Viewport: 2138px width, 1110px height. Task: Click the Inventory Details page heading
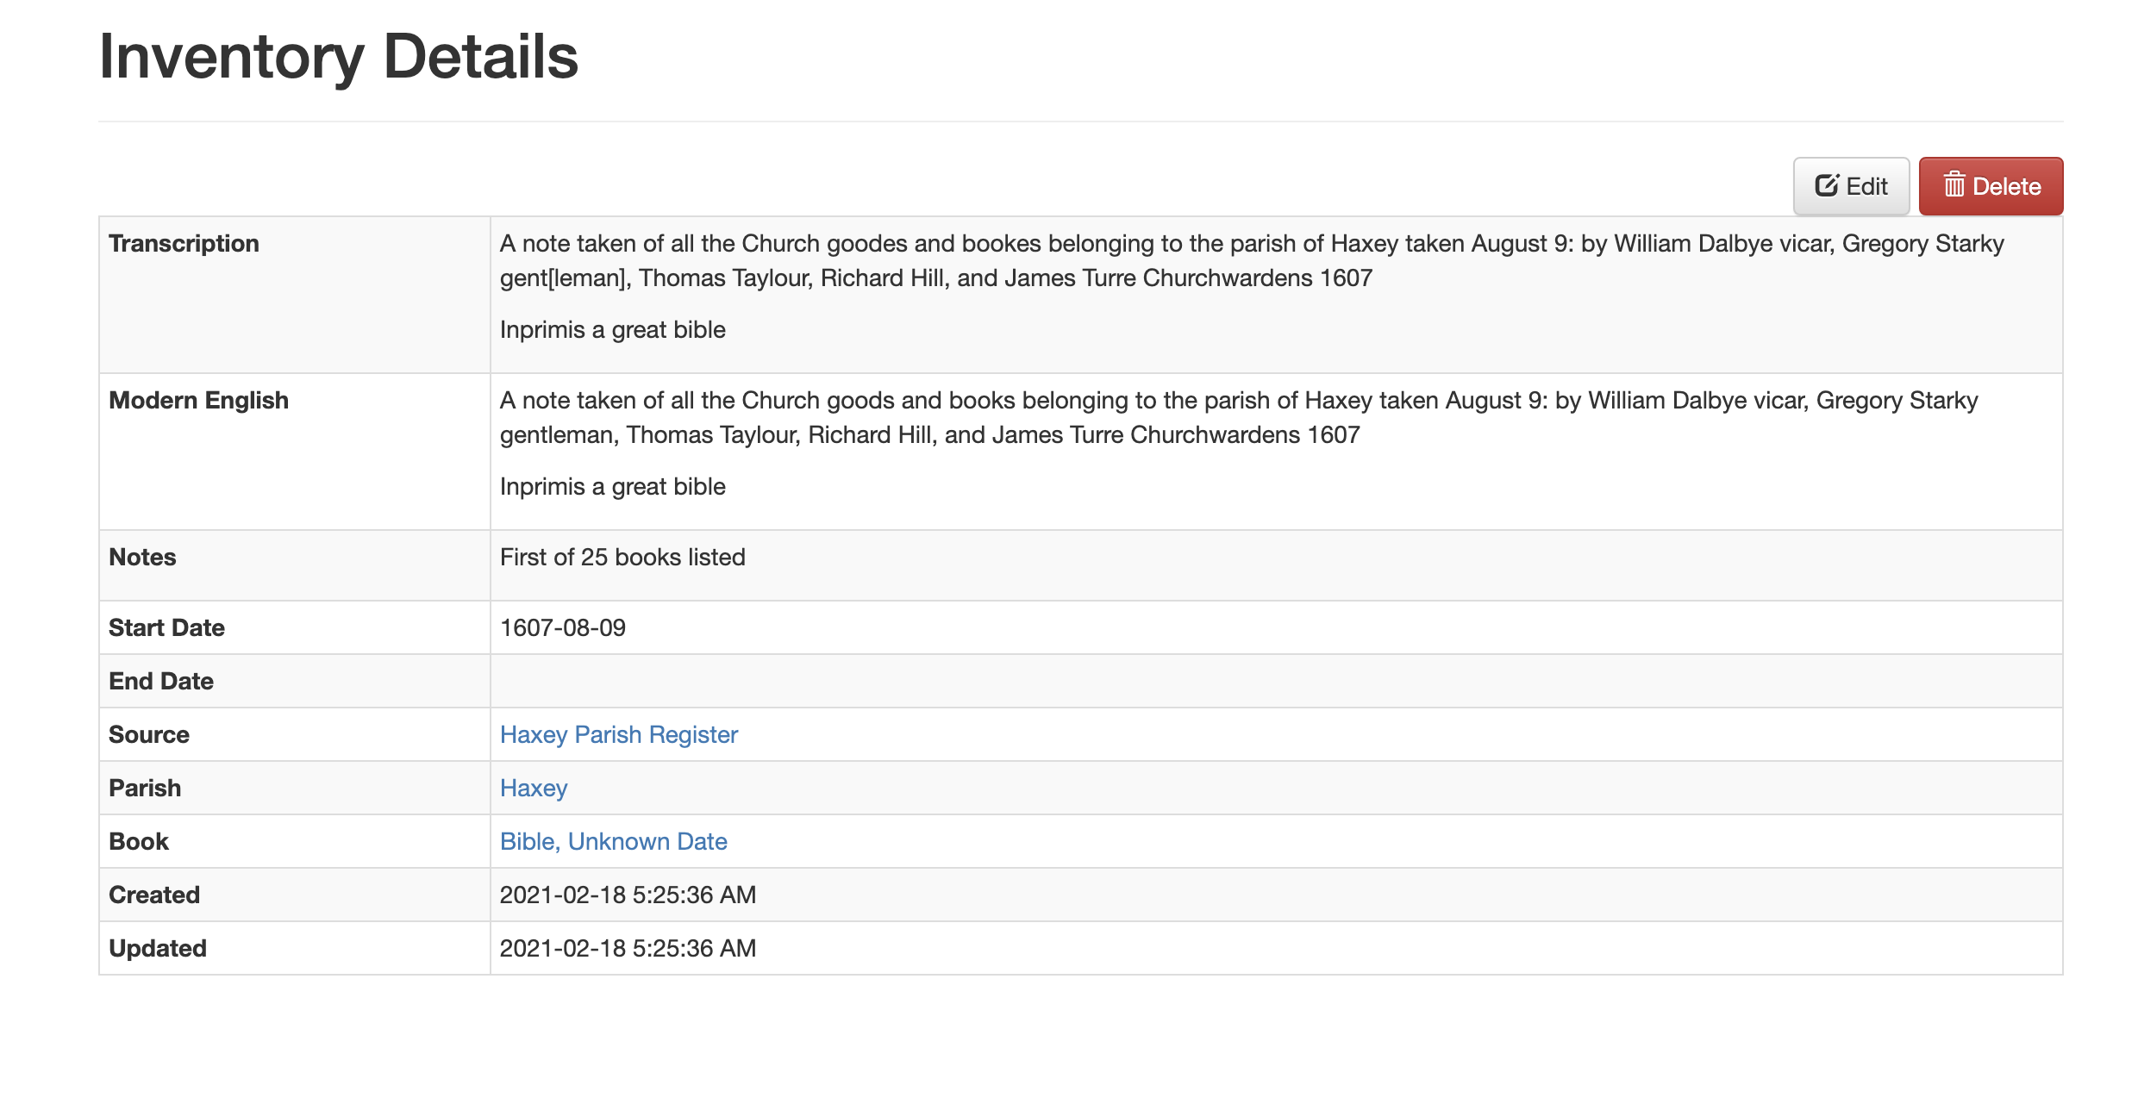click(x=339, y=56)
